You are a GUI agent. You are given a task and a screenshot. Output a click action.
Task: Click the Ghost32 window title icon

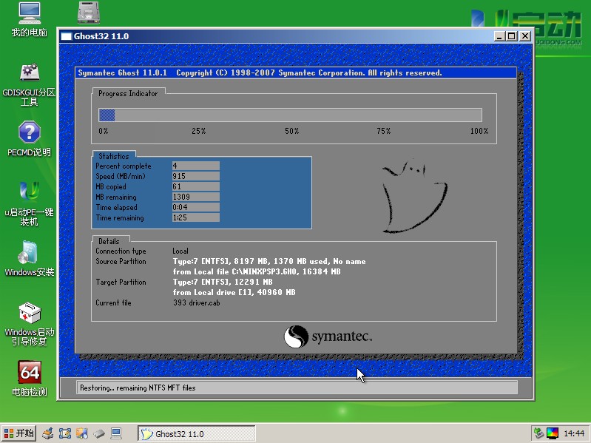pyautogui.click(x=66, y=36)
